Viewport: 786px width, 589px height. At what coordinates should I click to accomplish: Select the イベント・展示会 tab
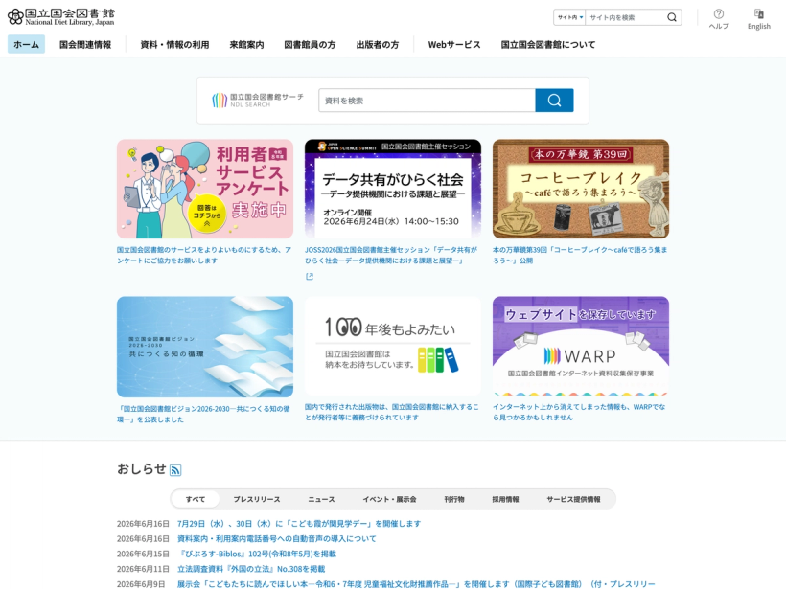389,499
